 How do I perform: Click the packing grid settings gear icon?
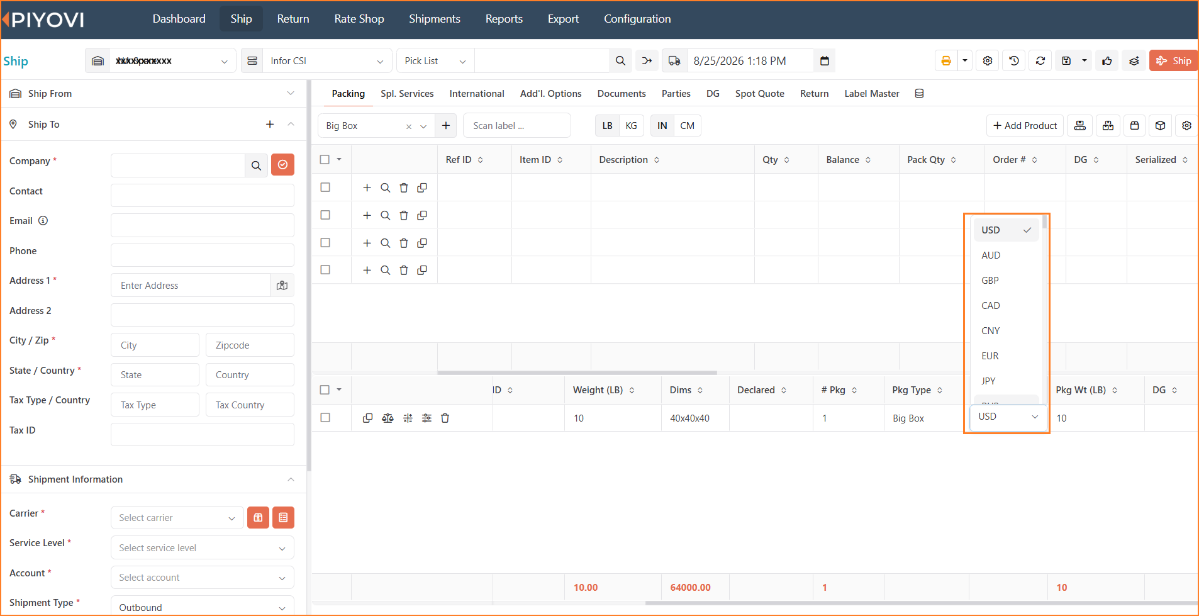(x=1186, y=126)
